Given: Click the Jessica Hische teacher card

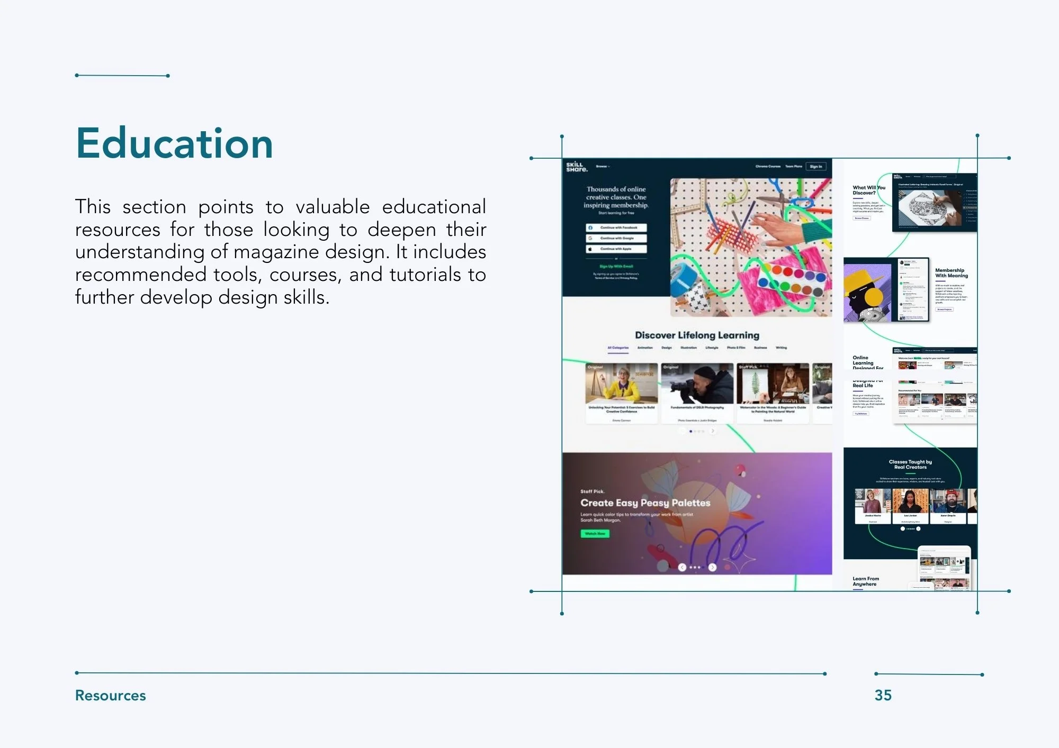Looking at the screenshot, I should tap(873, 506).
